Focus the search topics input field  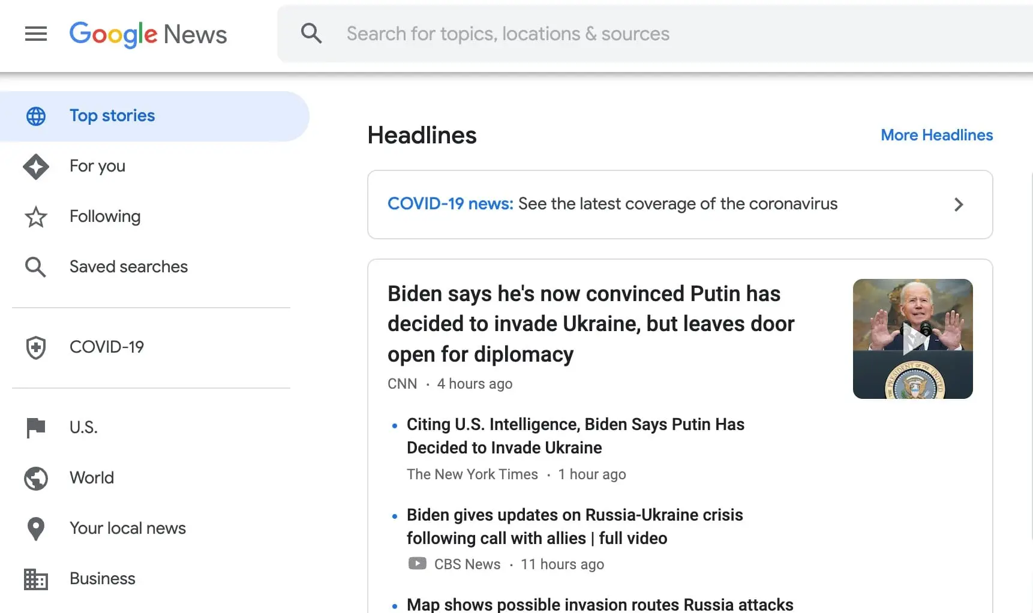[660, 34]
